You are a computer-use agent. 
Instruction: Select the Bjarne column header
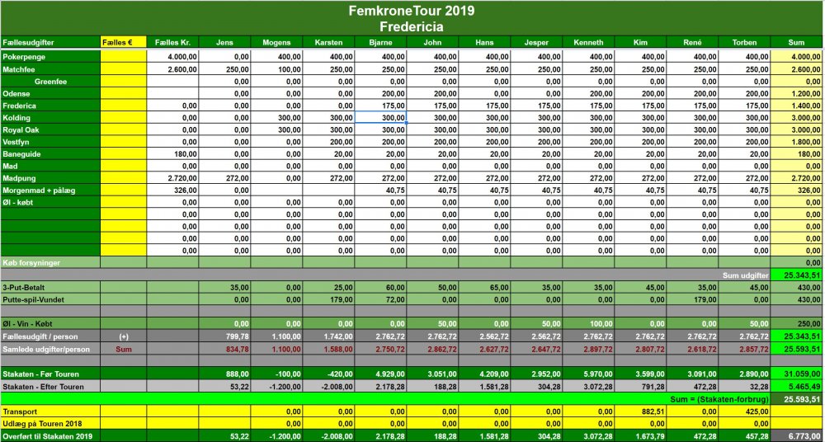coord(380,42)
